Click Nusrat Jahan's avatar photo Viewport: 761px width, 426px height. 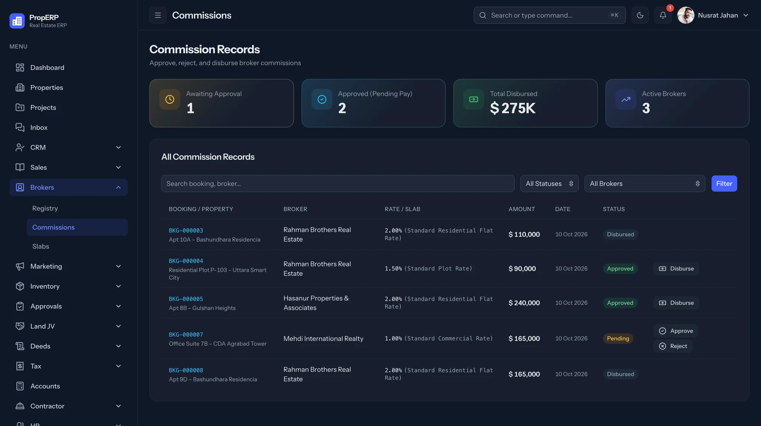(x=686, y=15)
